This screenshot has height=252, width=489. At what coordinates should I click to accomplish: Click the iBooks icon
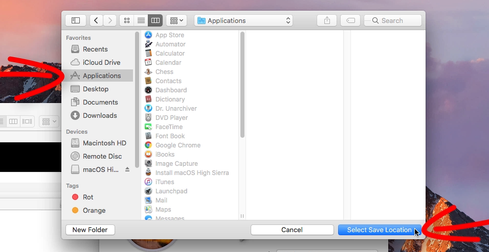point(148,154)
